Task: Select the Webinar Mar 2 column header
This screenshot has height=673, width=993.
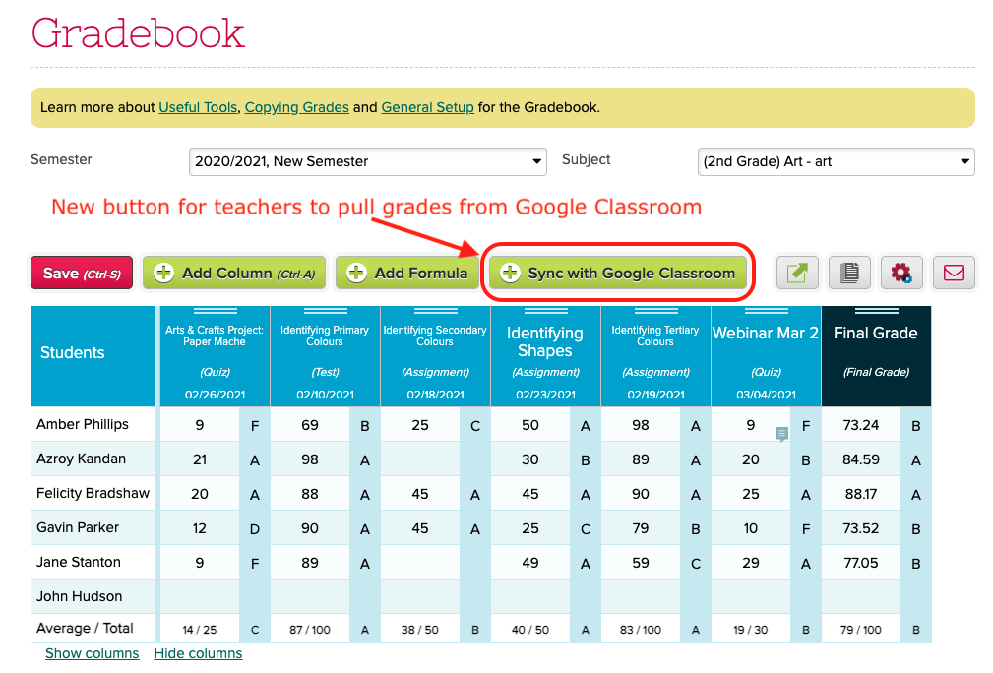Action: tap(766, 356)
